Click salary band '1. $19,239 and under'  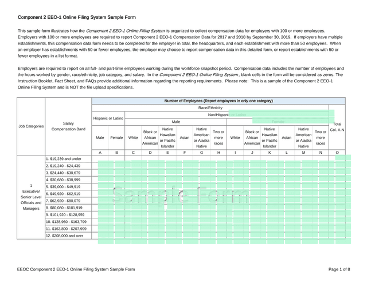(x=68, y=158)
